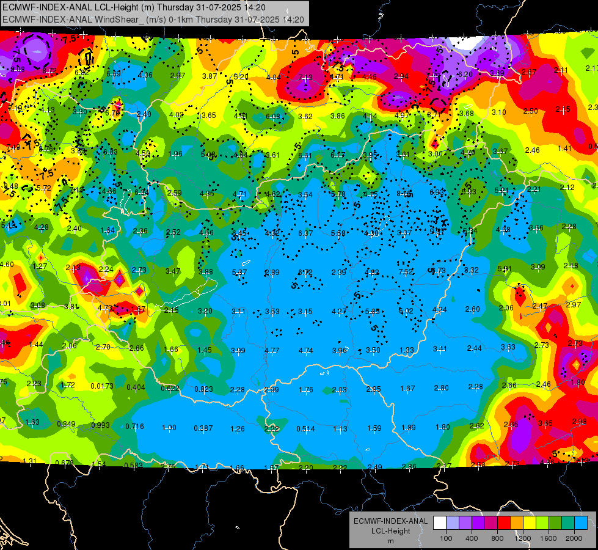The width and height of the screenshot is (598, 550).
Task: Click the wind shear value 2.03
Action: [x=340, y=389]
